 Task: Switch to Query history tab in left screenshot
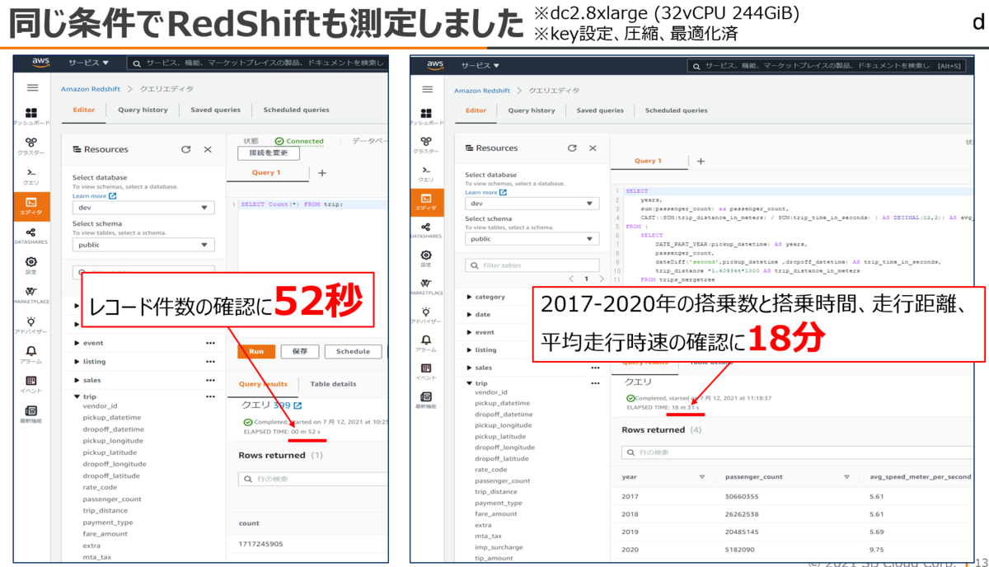(x=143, y=110)
